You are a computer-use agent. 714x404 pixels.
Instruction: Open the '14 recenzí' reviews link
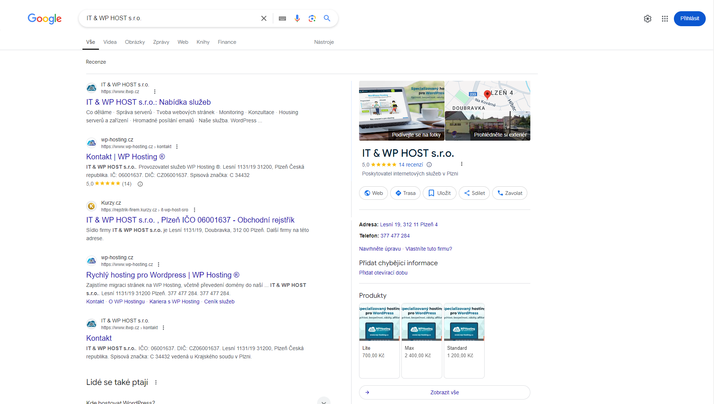click(411, 165)
